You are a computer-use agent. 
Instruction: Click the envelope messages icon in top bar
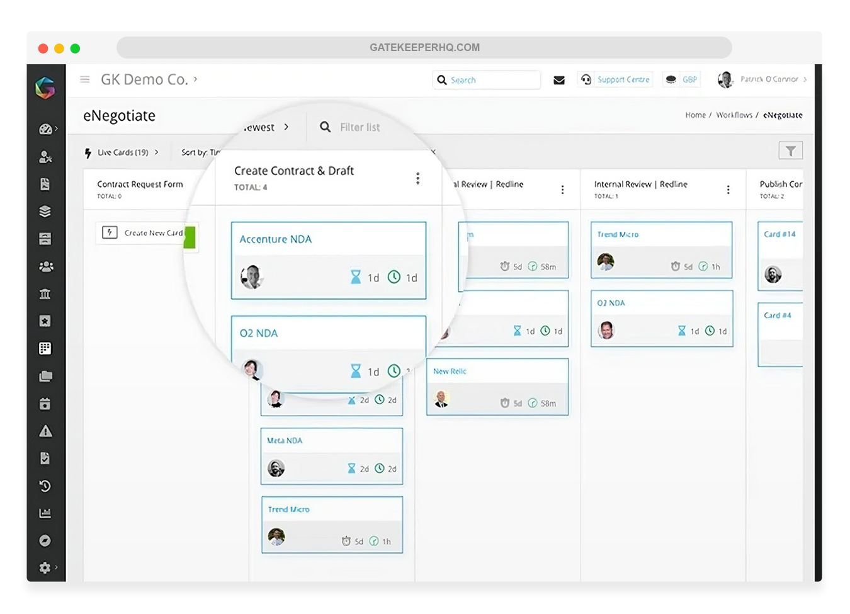(559, 80)
